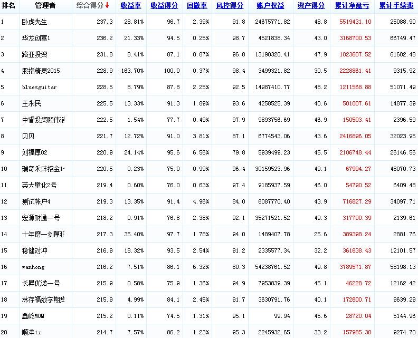Sort by 回撤率 column header
Image resolution: width=418 pixels, height=338 pixels.
point(197,6)
